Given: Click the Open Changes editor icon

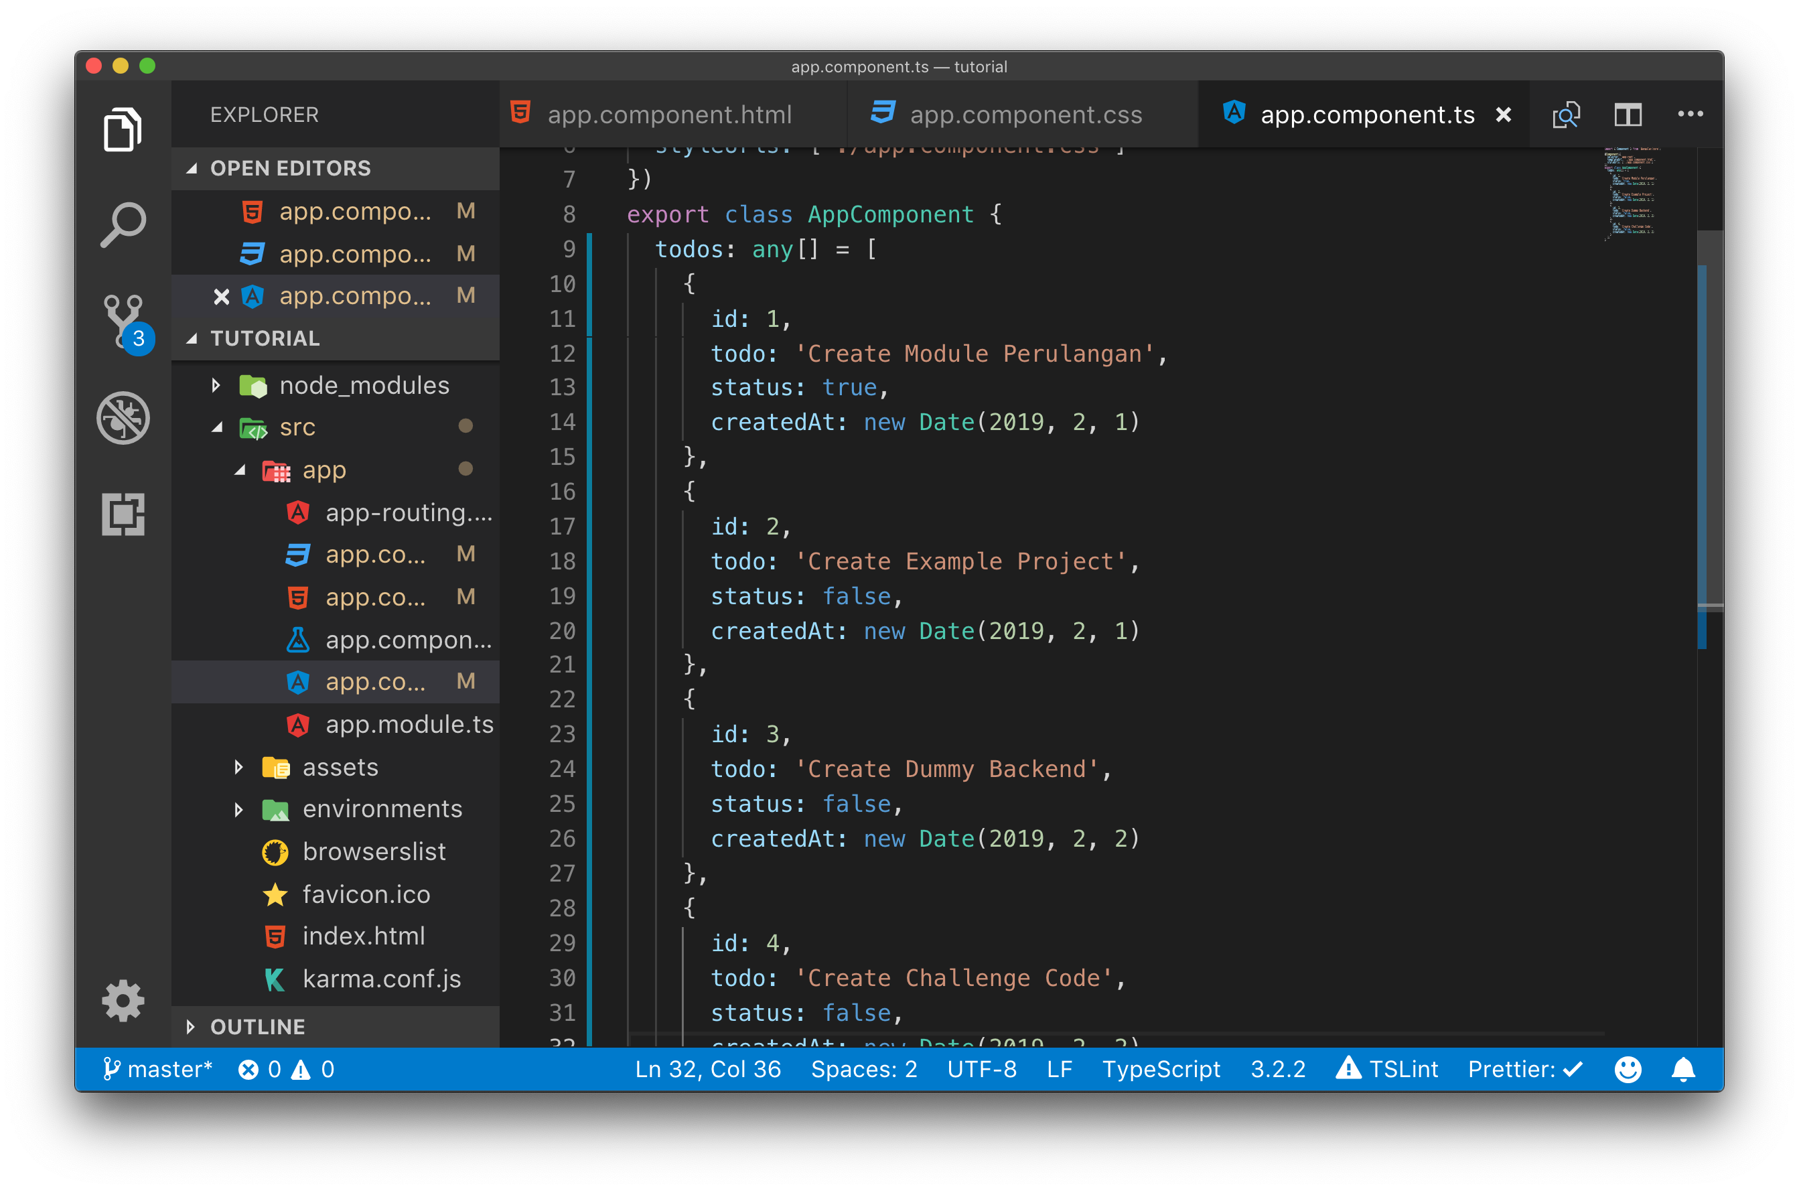Looking at the screenshot, I should [1565, 115].
